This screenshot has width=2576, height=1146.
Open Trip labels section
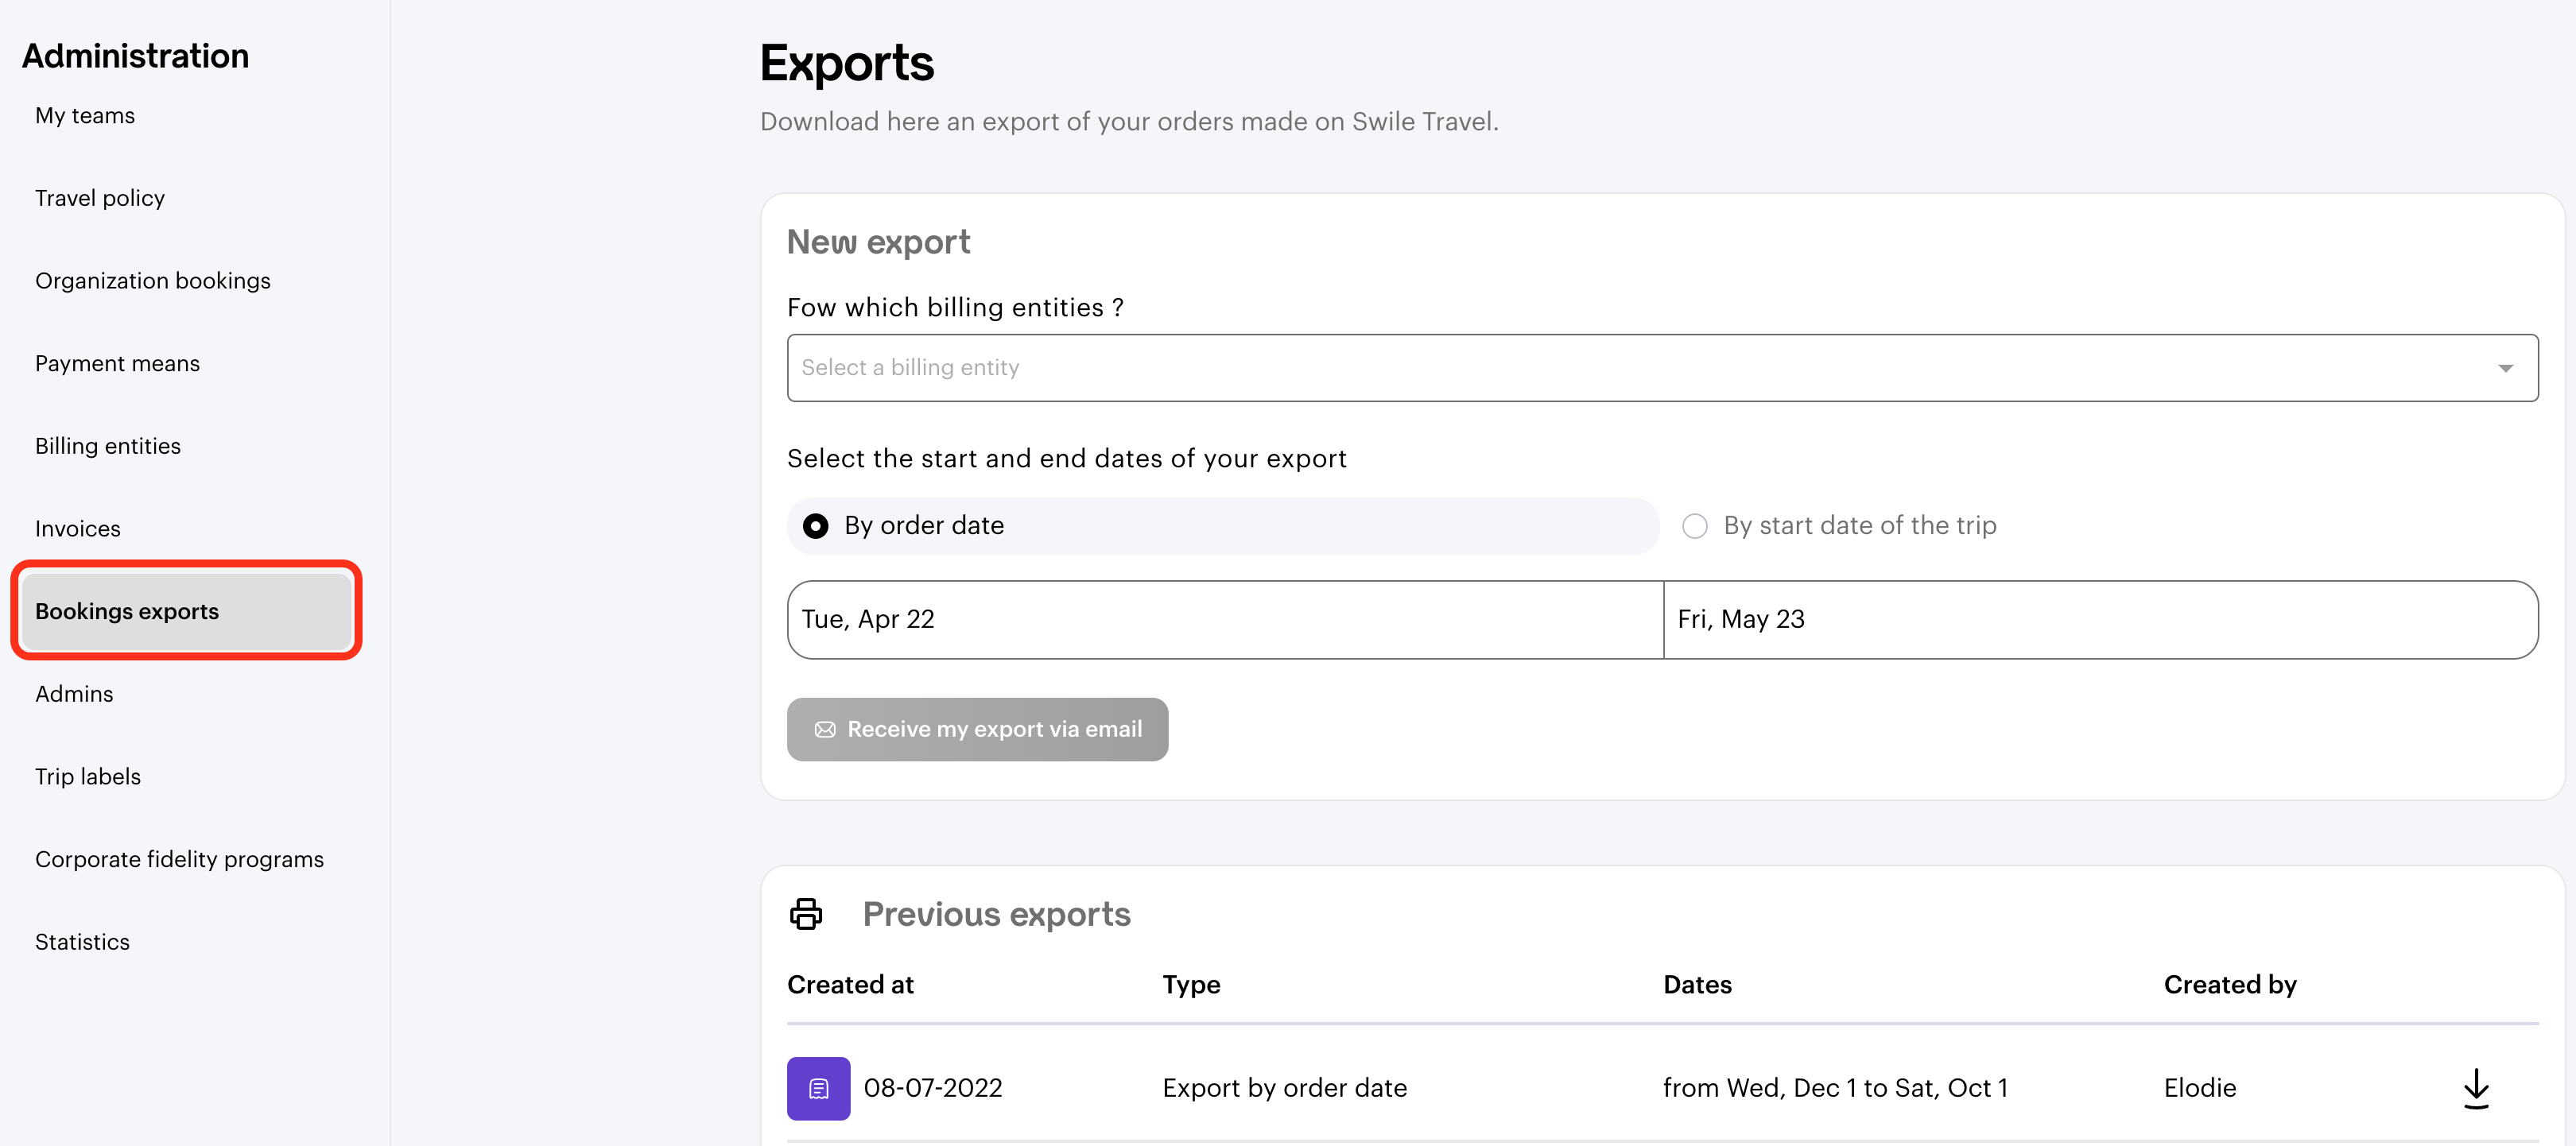(88, 777)
